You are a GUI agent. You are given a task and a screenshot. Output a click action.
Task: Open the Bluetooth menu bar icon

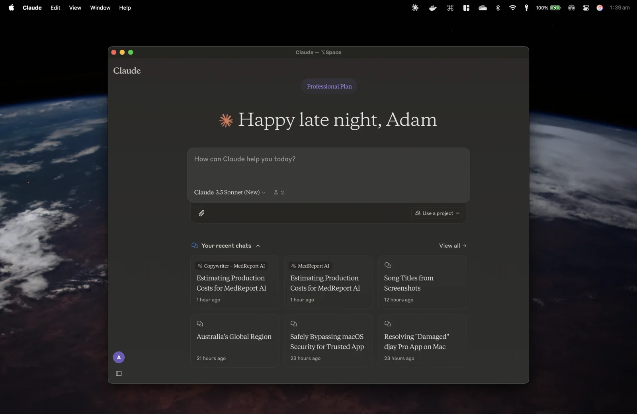point(498,8)
